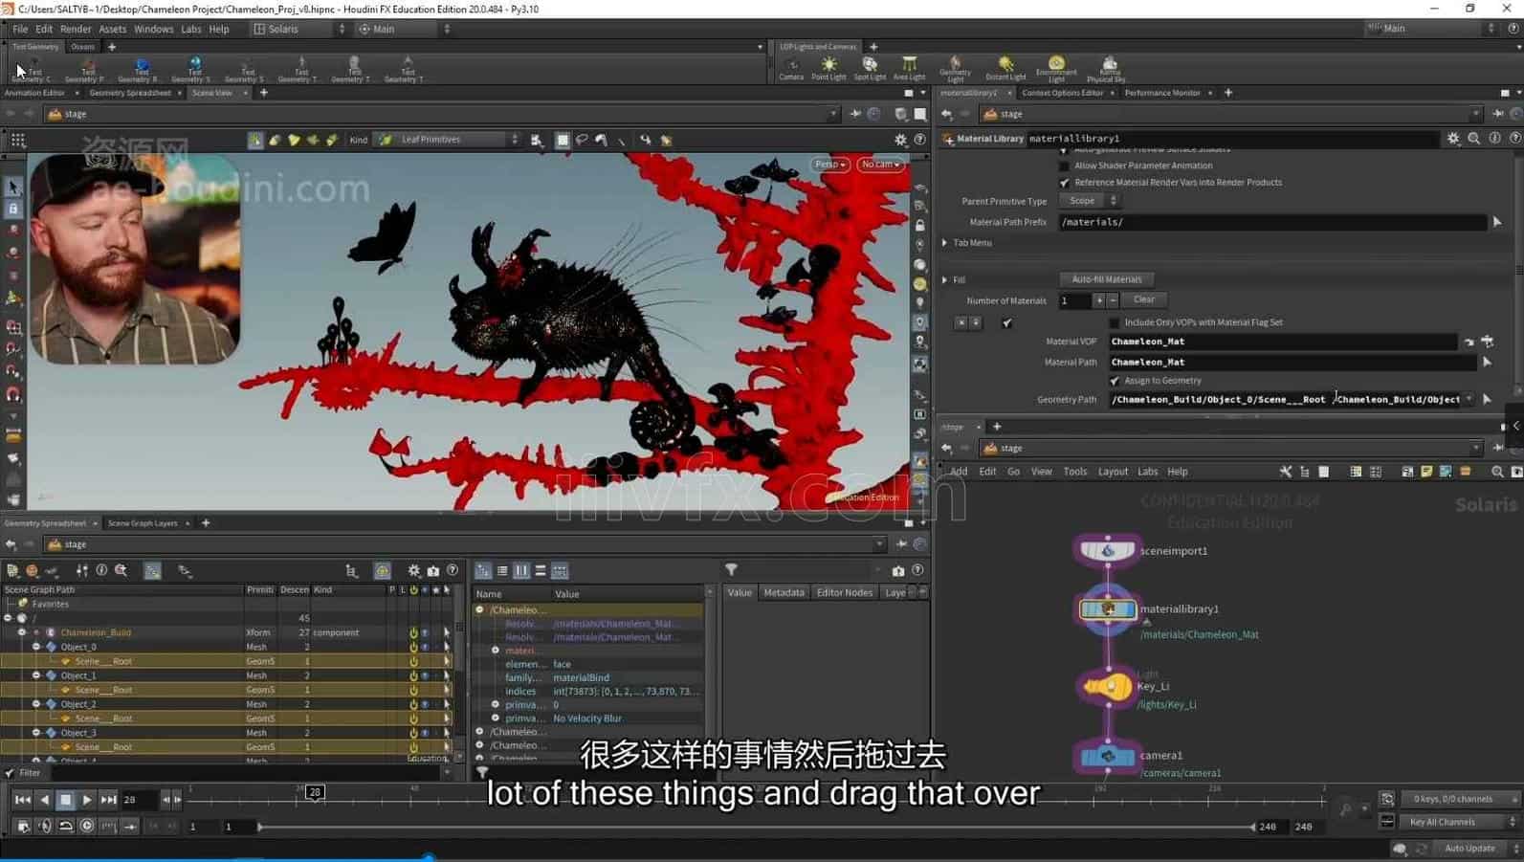Click the frame 28 timeline marker
Image resolution: width=1524 pixels, height=862 pixels.
pyautogui.click(x=315, y=792)
